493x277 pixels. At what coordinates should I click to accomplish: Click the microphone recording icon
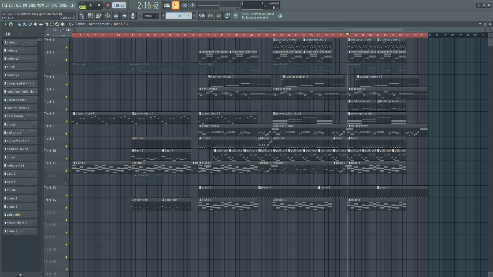133,16
